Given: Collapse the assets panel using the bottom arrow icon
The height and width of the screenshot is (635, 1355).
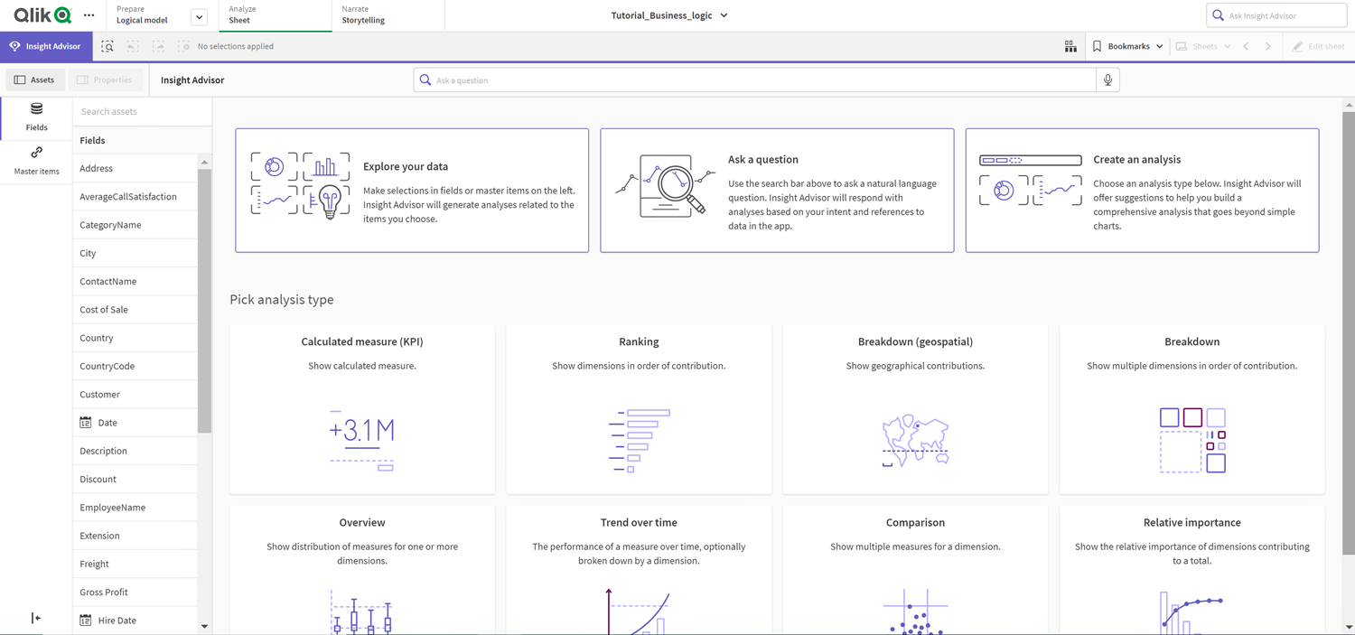Looking at the screenshot, I should pos(36,618).
